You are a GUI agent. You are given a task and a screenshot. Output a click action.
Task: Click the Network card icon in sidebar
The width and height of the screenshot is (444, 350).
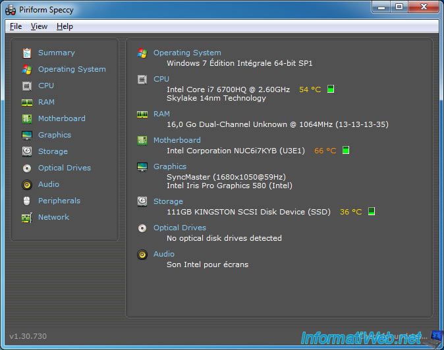[x=27, y=218]
